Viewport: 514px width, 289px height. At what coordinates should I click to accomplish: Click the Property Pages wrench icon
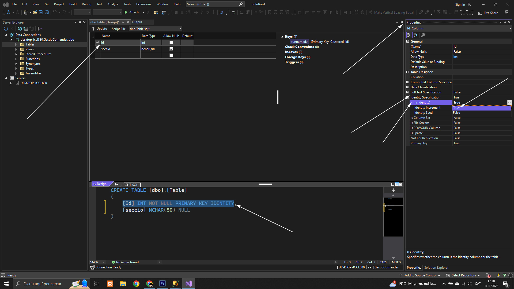coord(423,35)
